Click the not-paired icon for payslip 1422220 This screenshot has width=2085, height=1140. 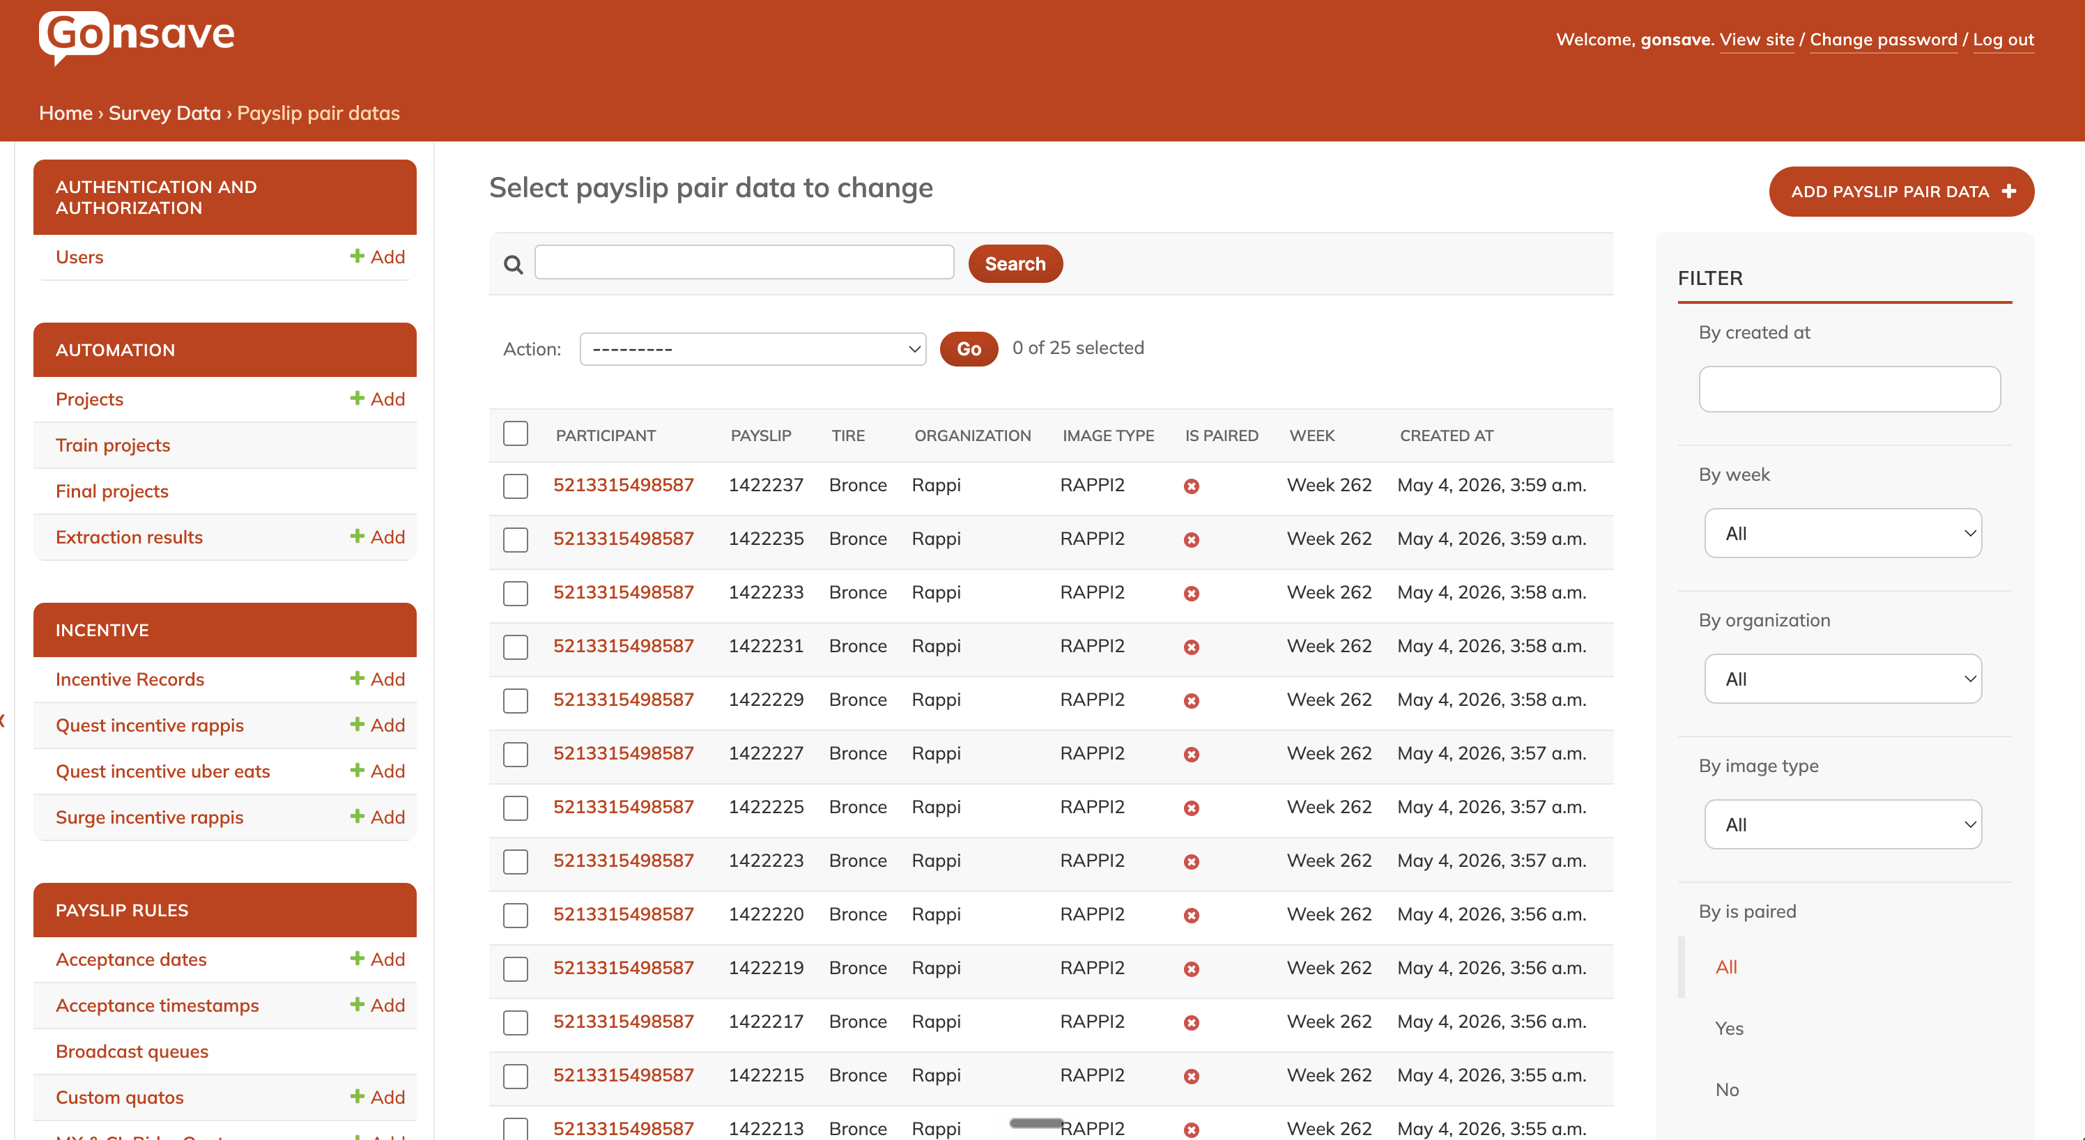click(1192, 915)
